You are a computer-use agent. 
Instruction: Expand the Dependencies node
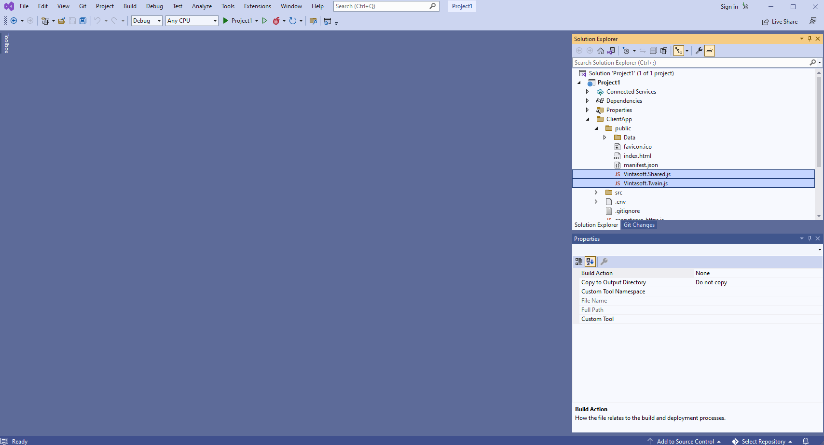tap(587, 101)
